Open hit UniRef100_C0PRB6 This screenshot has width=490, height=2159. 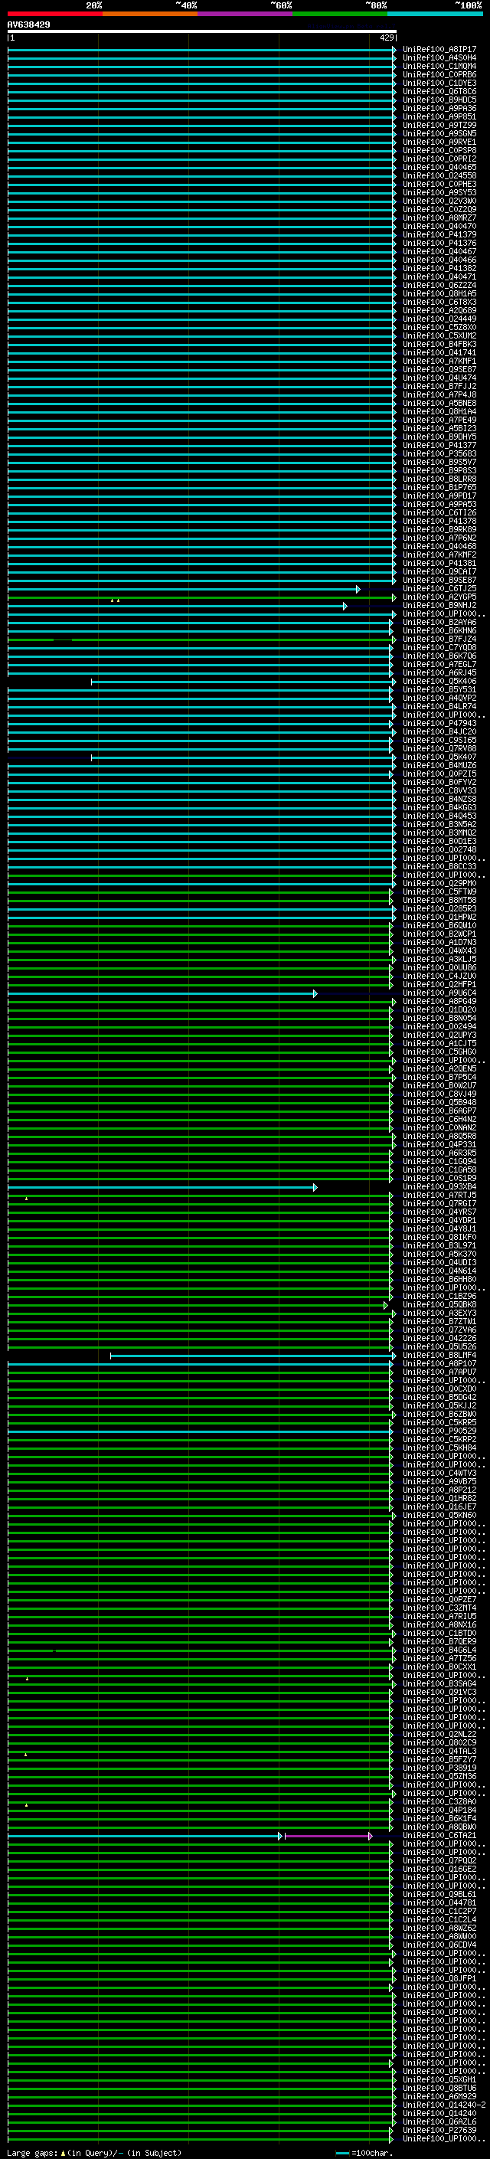click(439, 74)
